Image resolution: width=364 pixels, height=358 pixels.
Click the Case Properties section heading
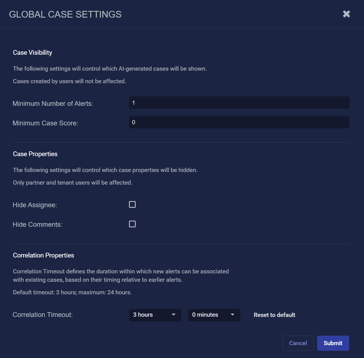point(35,154)
